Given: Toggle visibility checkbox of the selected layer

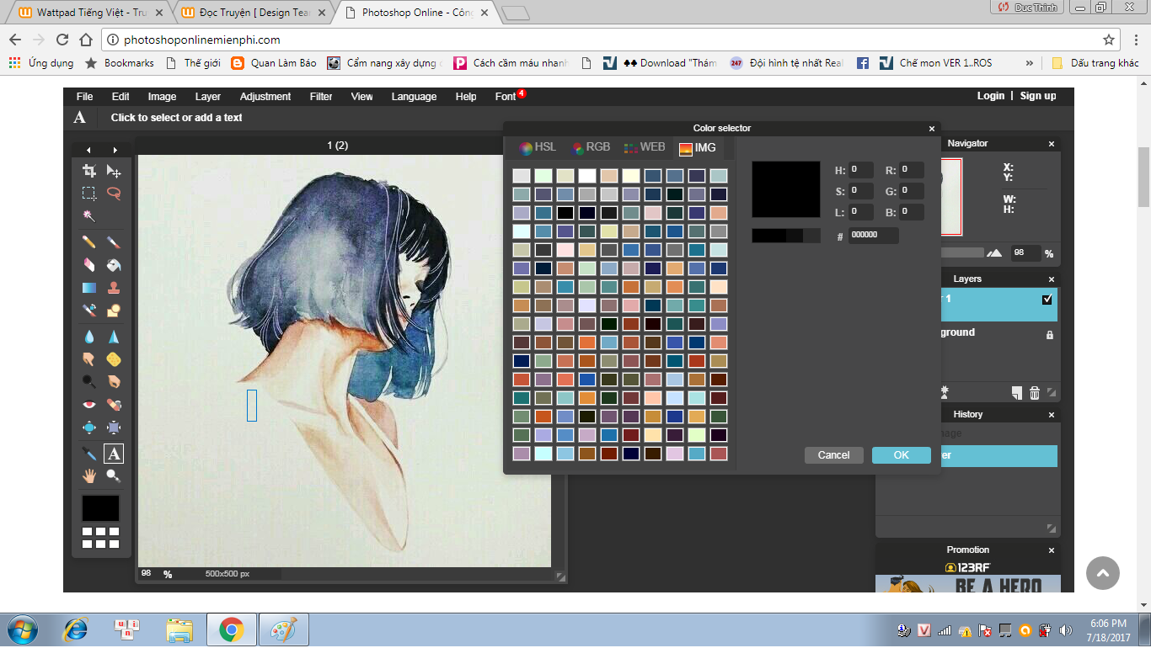Looking at the screenshot, I should pos(1047,300).
